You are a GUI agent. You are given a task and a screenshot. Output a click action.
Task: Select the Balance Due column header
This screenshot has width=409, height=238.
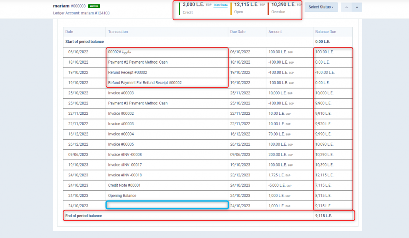pyautogui.click(x=324, y=32)
